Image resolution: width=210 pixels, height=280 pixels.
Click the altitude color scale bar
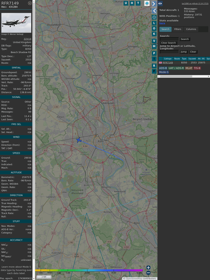point(89,270)
